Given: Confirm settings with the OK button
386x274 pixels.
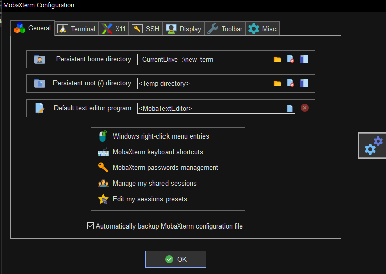Looking at the screenshot, I should pyautogui.click(x=176, y=259).
